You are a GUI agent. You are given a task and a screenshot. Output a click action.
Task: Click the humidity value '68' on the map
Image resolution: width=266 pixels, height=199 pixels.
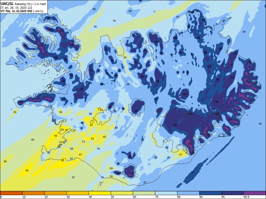[72, 149]
